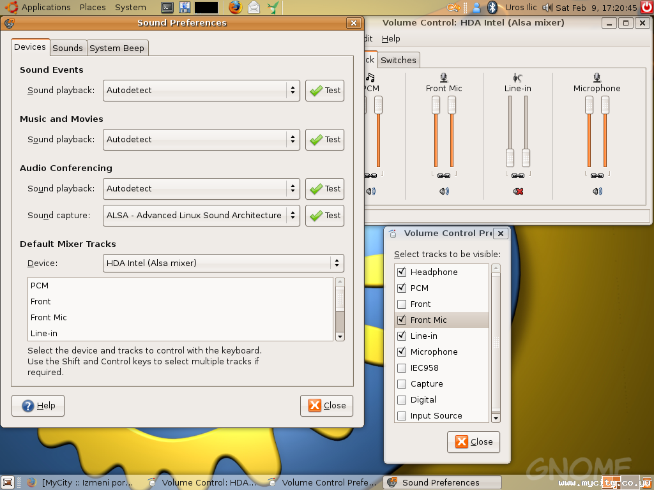
Task: Check IEC958 track visibility
Action: coord(402,368)
